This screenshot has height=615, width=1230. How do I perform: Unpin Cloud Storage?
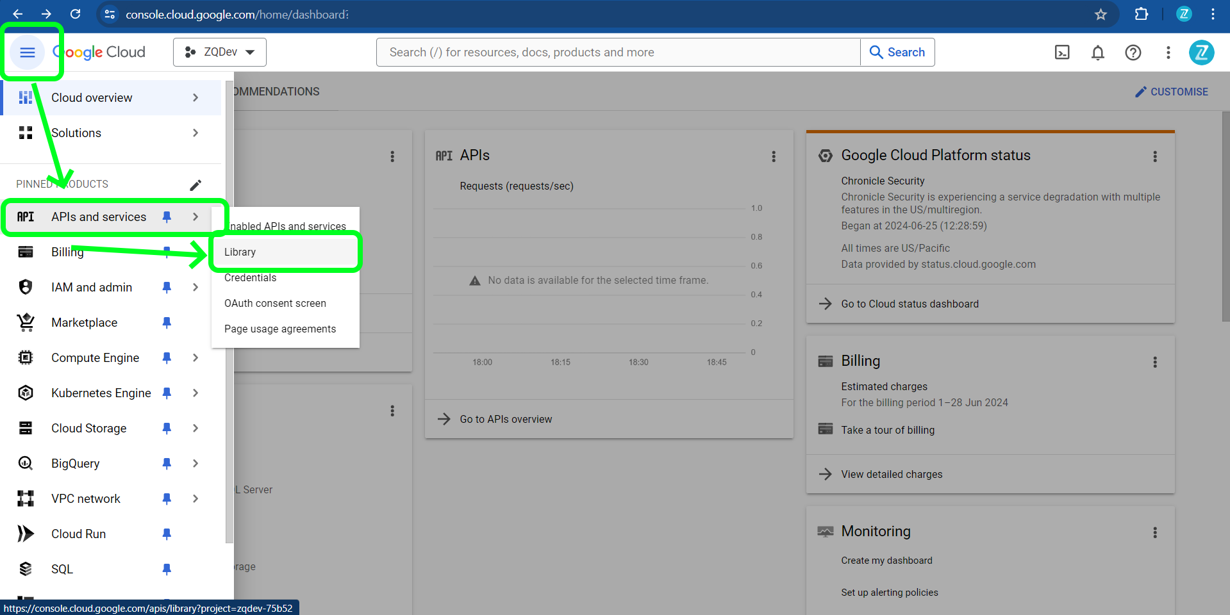167,428
